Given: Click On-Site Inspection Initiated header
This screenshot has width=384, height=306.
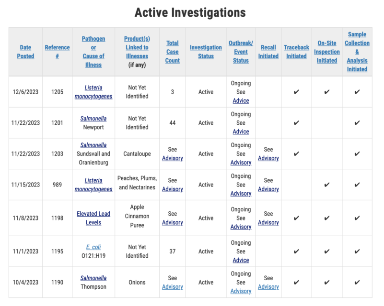Looking at the screenshot, I should 326,52.
